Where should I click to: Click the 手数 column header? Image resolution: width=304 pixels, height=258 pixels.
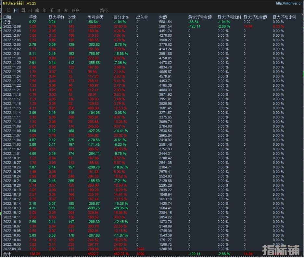(x=33, y=17)
